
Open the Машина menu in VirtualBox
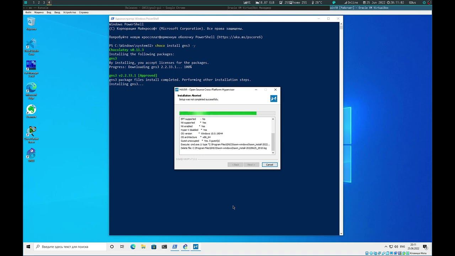pyautogui.click(x=39, y=12)
